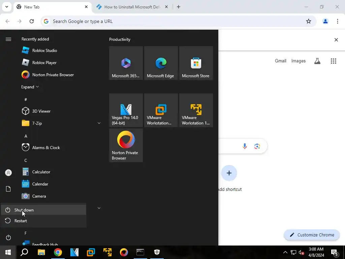The image size is (345, 259).
Task: Bookmark this tab with the star icon
Action: point(309,21)
